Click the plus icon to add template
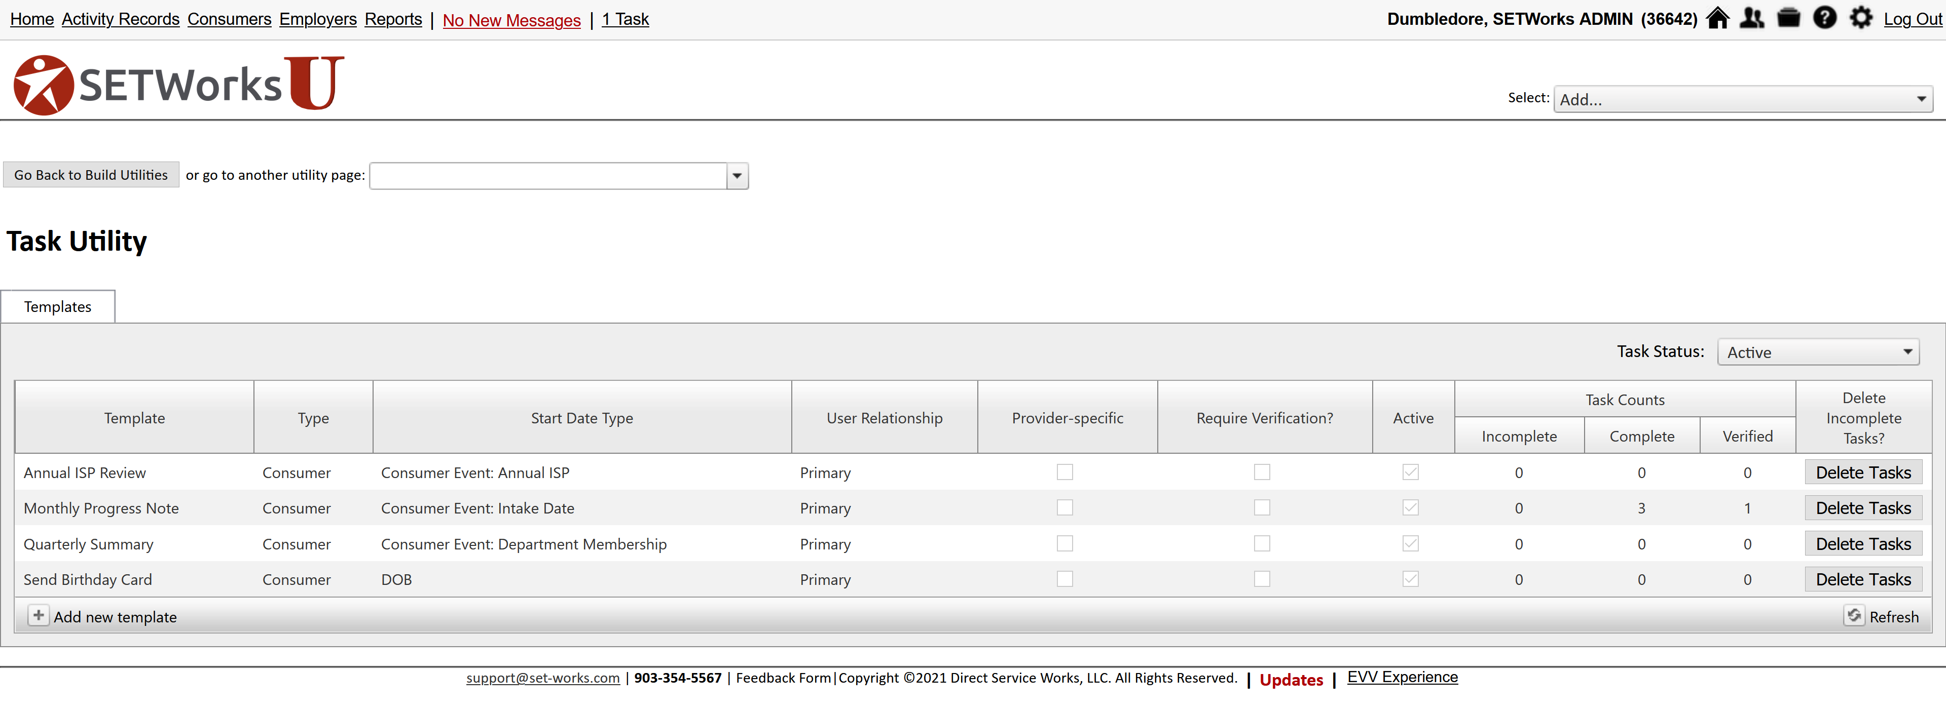The width and height of the screenshot is (1946, 711). [x=38, y=616]
